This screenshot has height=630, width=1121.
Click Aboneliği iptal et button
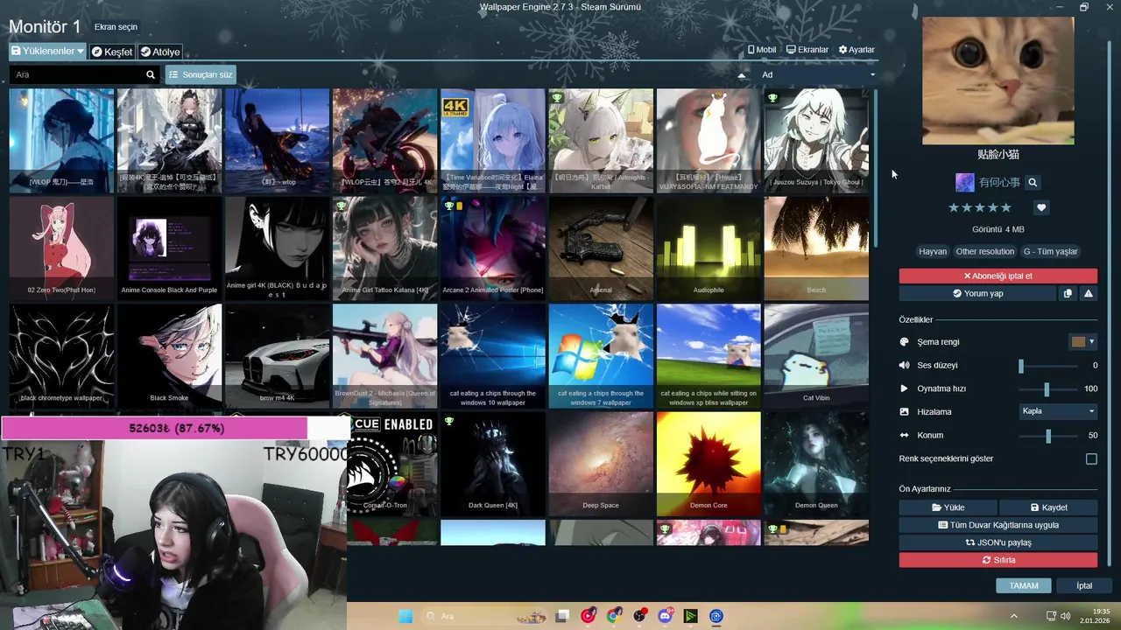(x=998, y=276)
